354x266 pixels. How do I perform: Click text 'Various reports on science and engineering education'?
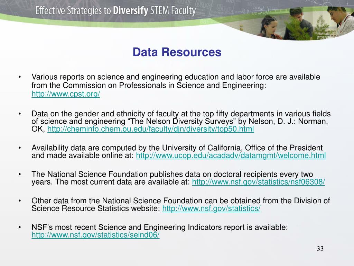(x=125, y=77)
